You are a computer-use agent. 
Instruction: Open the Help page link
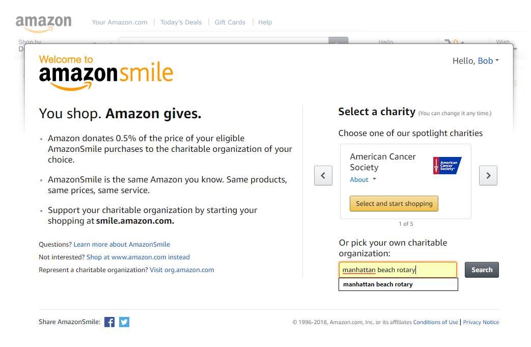[x=265, y=22]
